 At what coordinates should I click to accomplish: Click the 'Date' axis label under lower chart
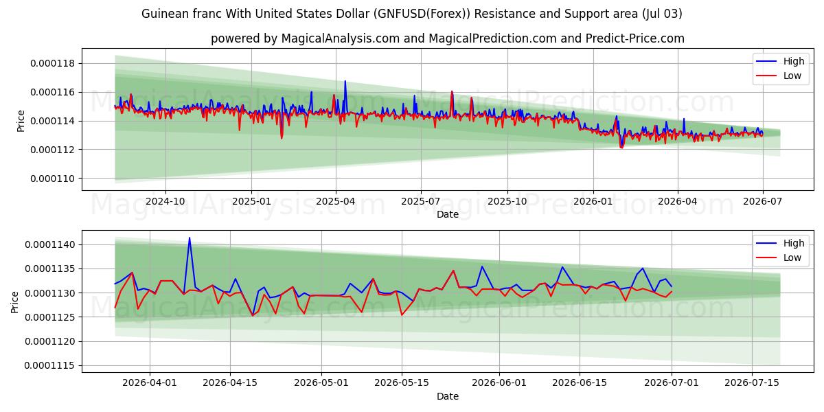click(x=448, y=396)
